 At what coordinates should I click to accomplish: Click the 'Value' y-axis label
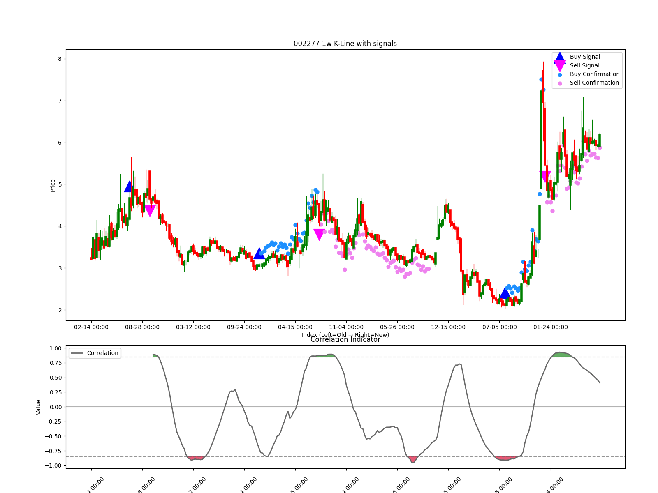point(39,407)
